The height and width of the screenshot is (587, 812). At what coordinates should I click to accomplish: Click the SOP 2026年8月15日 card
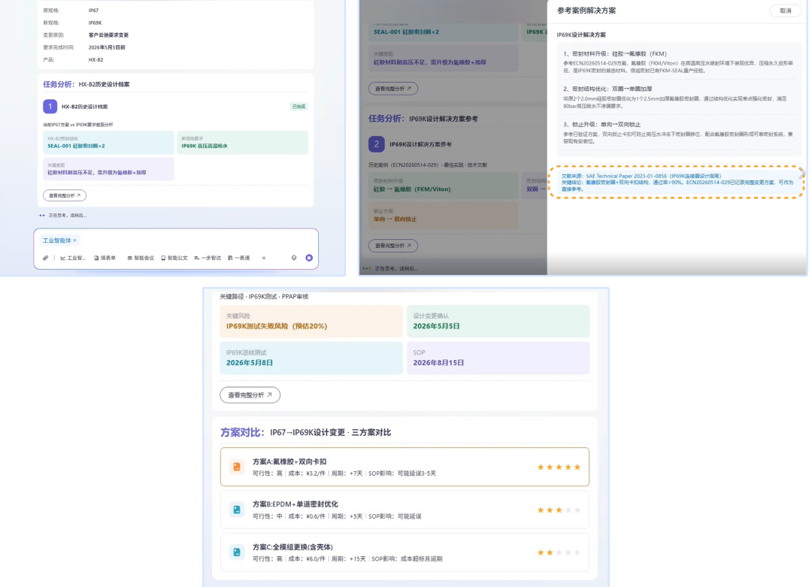coord(498,359)
